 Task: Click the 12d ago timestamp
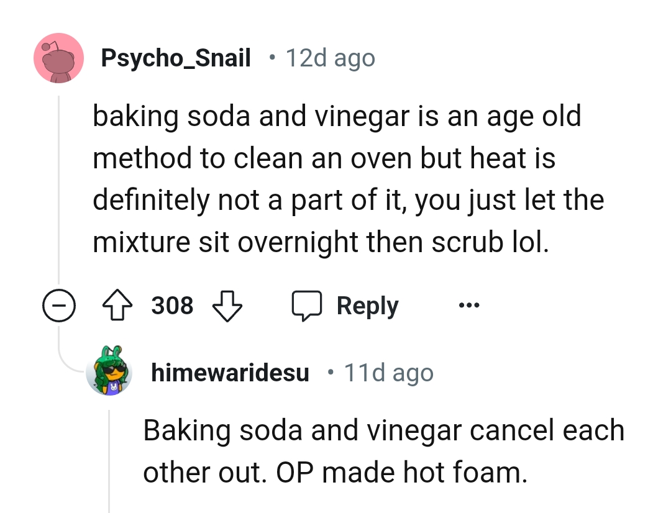pos(329,57)
